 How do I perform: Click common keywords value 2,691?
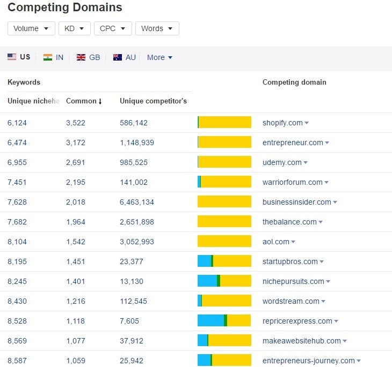tap(76, 162)
